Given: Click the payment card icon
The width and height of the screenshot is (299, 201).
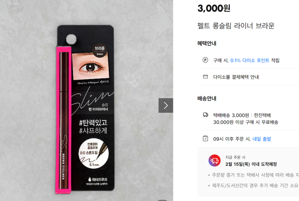Looking at the screenshot, I should click(205, 77).
